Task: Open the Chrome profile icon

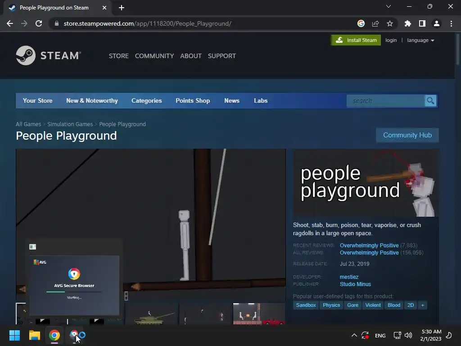Action: coord(437,23)
